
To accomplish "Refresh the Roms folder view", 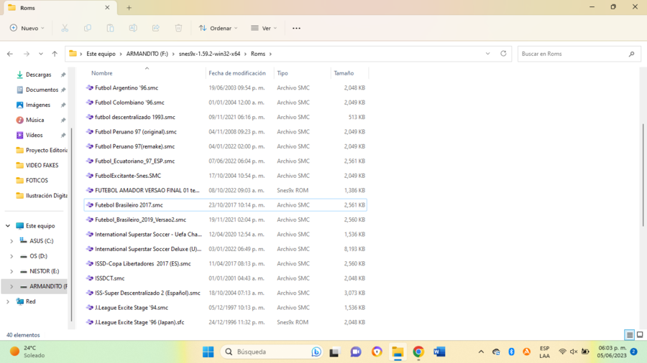I will tap(503, 54).
